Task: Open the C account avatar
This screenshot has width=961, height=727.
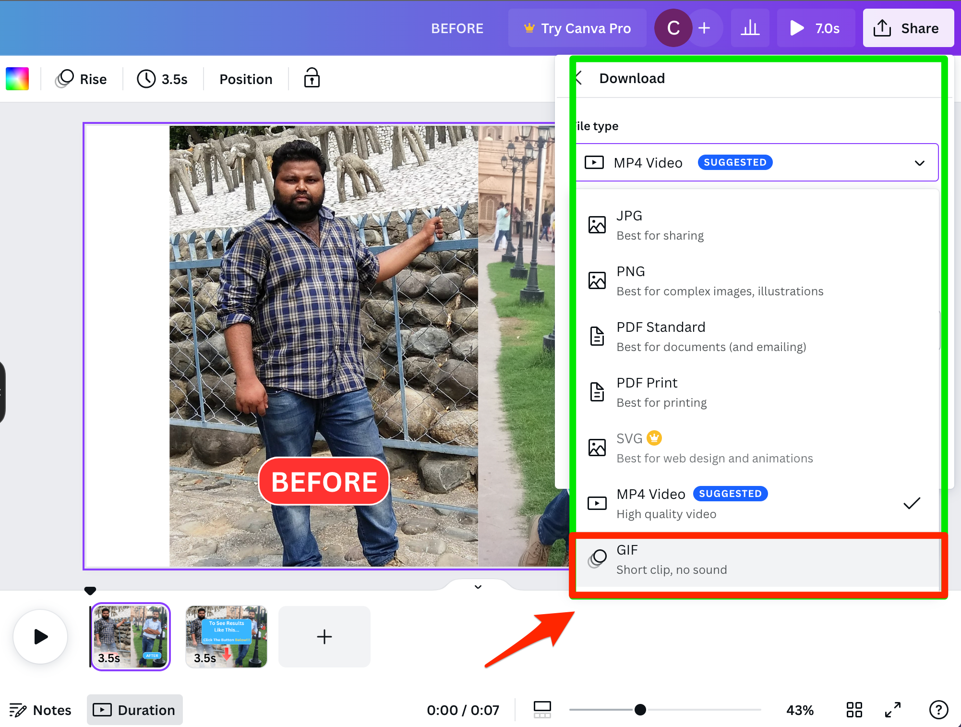Action: coord(673,28)
